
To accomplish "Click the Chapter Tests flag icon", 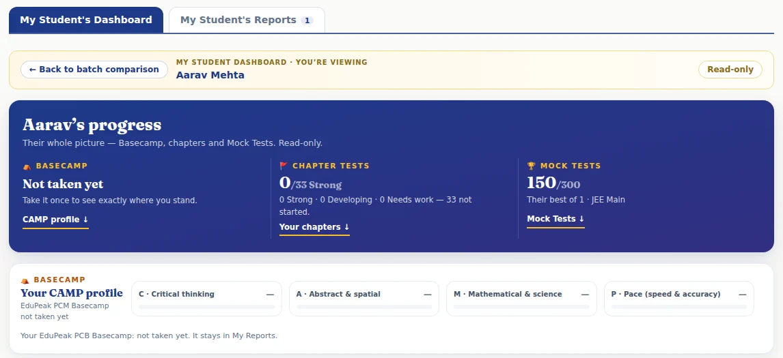I will point(284,166).
